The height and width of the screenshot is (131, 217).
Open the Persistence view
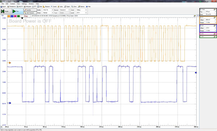click(x=12, y=6)
